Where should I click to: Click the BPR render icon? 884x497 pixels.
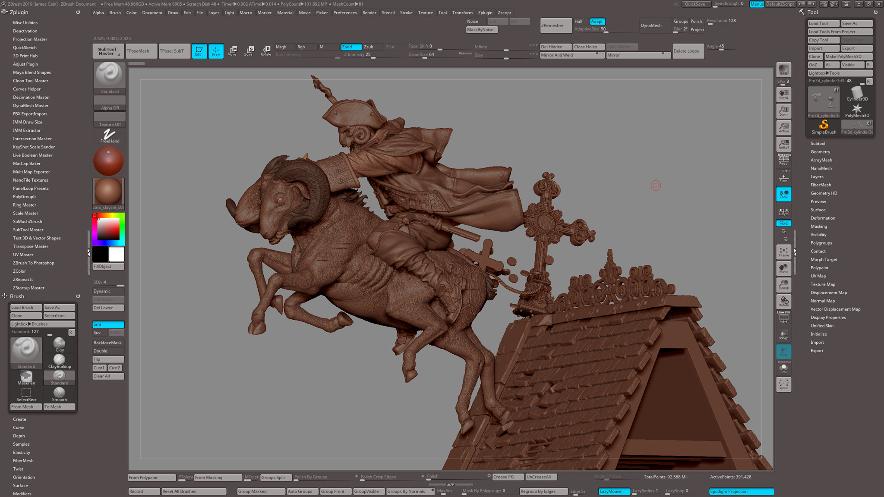coord(783,70)
